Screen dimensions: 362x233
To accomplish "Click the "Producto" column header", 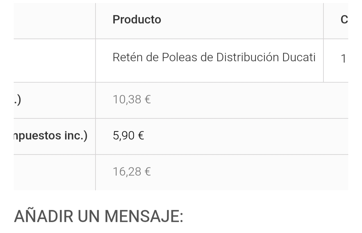I will tap(137, 20).
